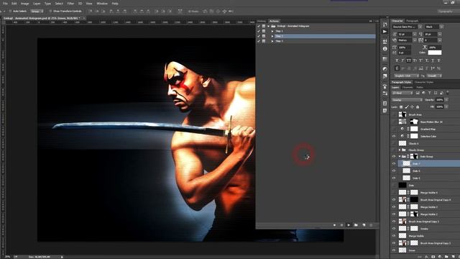
Task: Switch to the Character Styles tab
Action: tap(424, 82)
